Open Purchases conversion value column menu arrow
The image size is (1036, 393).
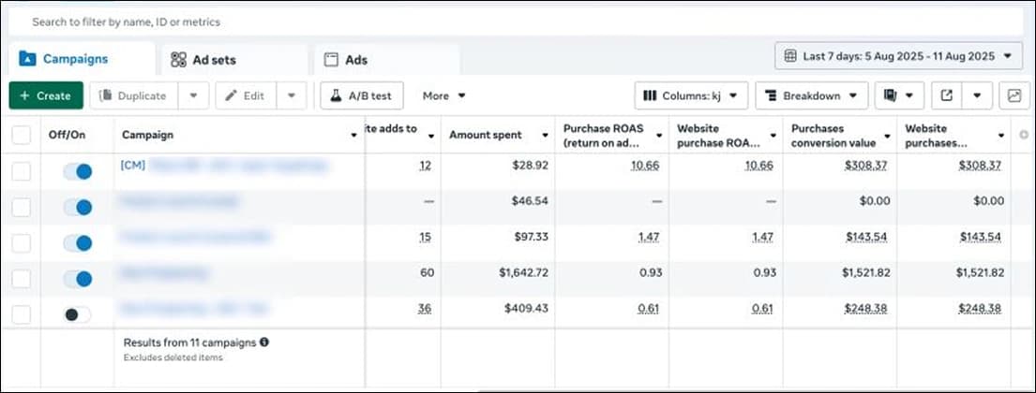click(887, 135)
